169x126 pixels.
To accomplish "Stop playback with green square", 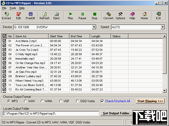I will (95, 16).
